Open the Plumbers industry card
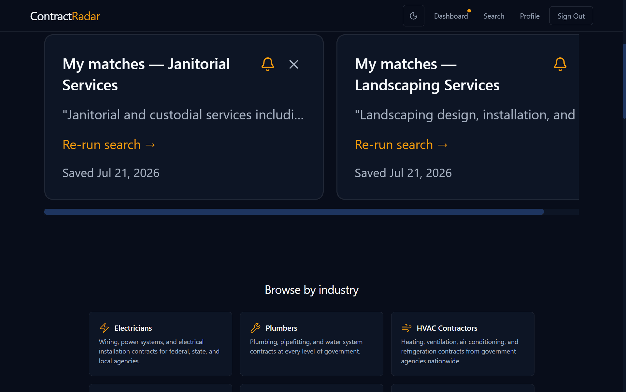The image size is (626, 392). coord(311,344)
